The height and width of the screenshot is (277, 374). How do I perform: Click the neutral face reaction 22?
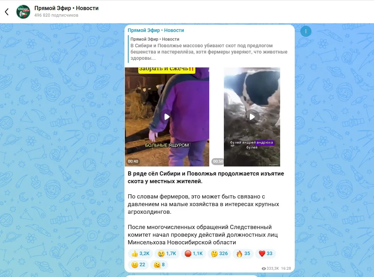click(x=138, y=264)
